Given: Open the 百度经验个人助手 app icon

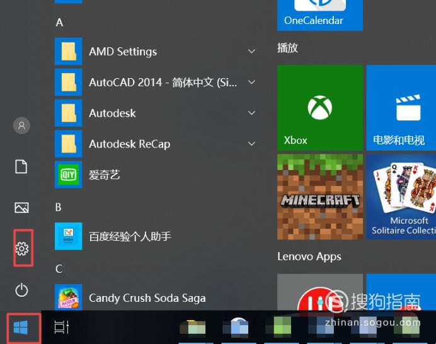Looking at the screenshot, I should click(69, 236).
